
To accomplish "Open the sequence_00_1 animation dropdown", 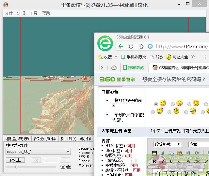I will 38,152.
